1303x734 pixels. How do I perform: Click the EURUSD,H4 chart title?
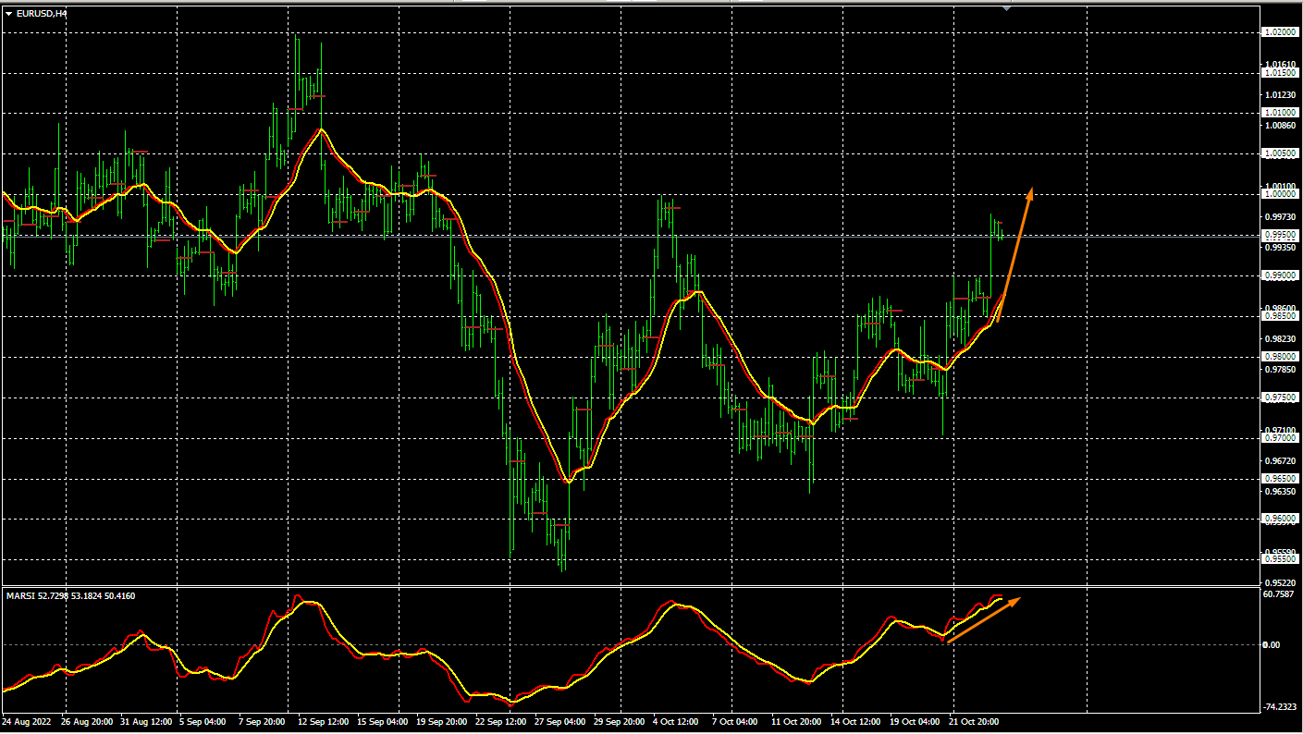(x=42, y=14)
